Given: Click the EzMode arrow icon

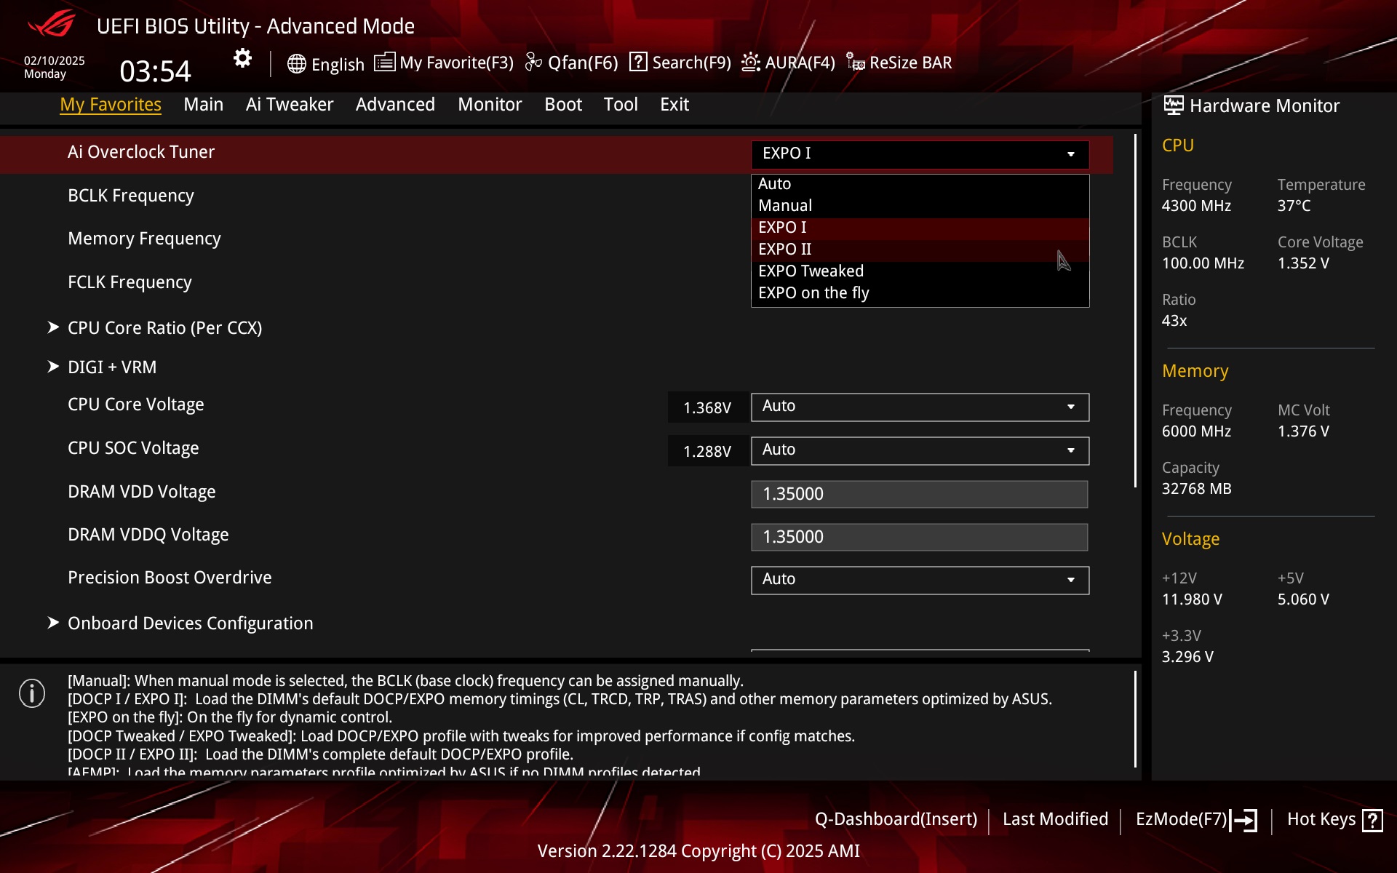Looking at the screenshot, I should pos(1244,821).
